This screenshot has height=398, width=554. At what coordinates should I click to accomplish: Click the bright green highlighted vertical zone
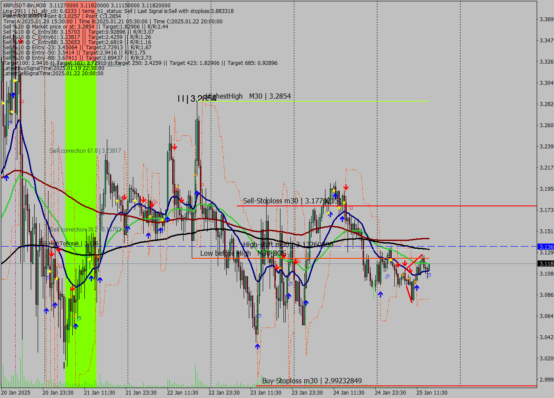point(81,225)
